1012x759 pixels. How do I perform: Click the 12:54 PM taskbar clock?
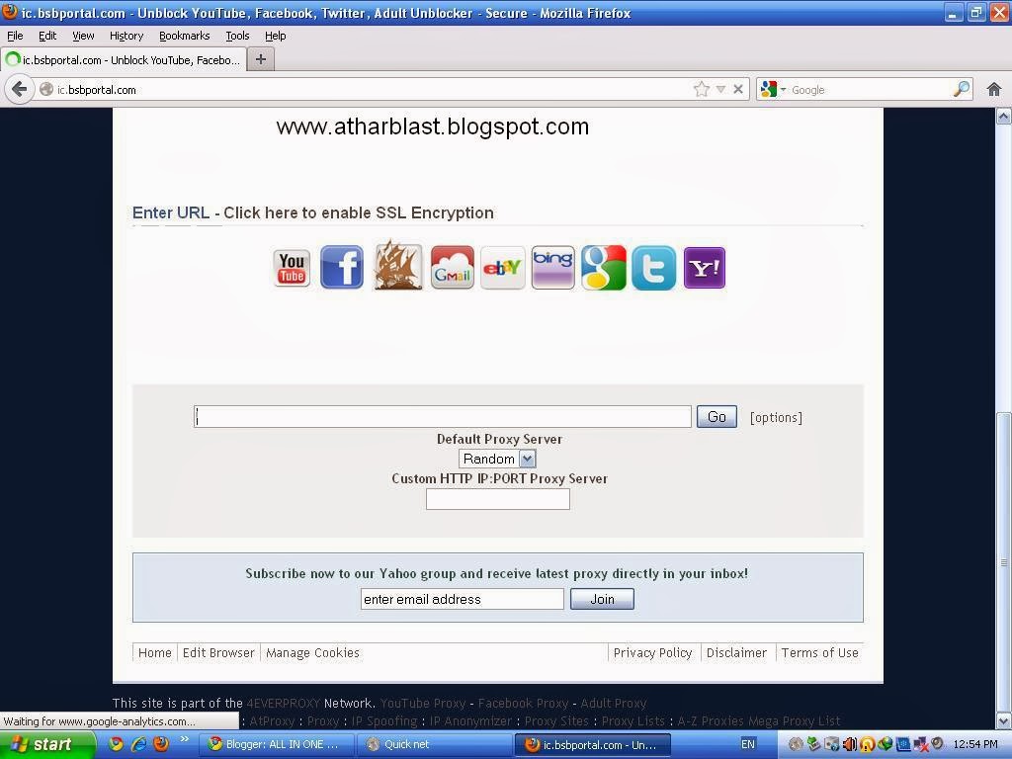pos(975,744)
